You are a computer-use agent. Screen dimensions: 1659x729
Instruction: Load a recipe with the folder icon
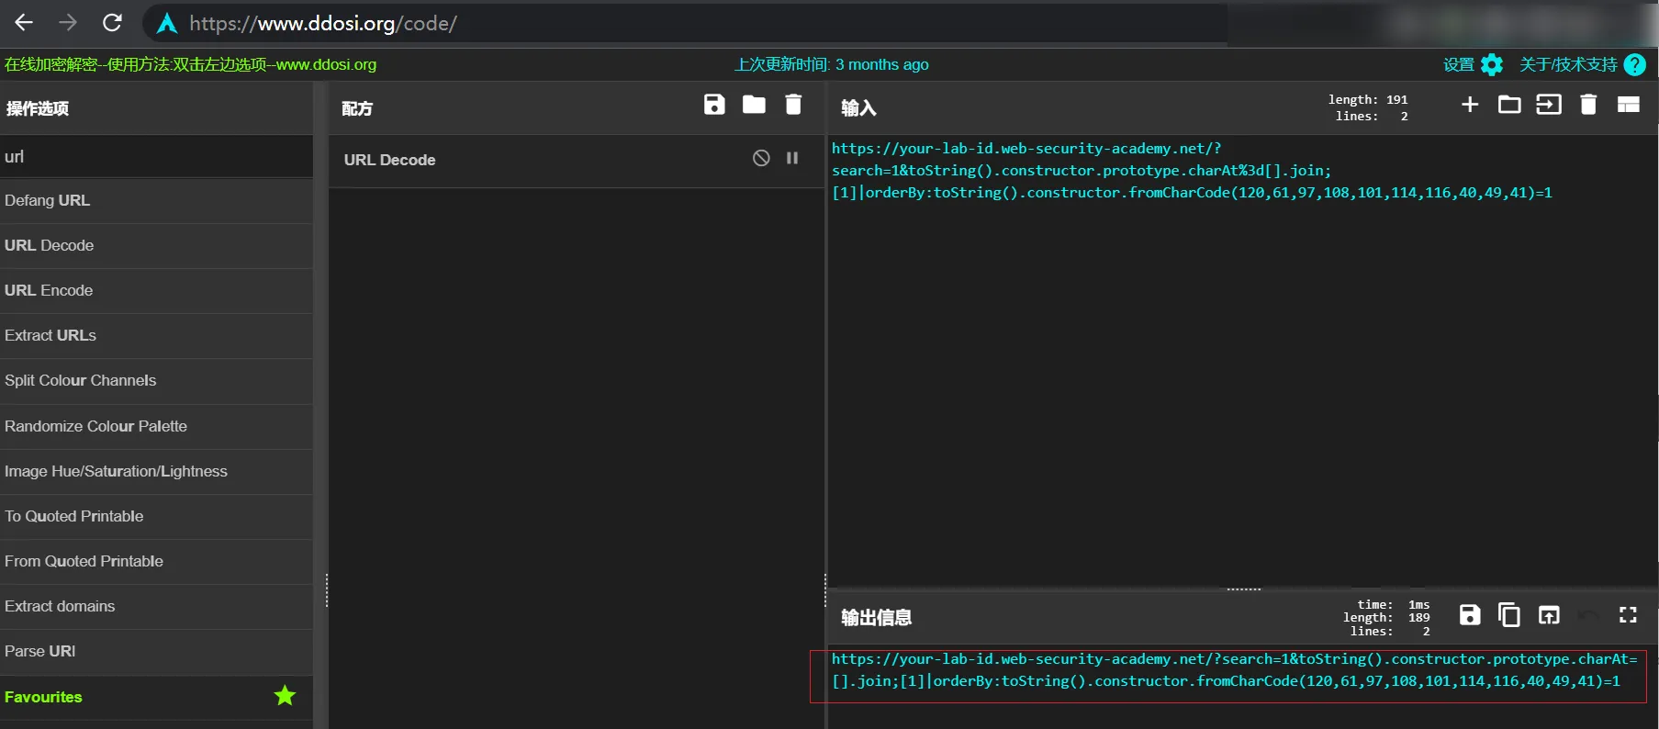tap(754, 105)
